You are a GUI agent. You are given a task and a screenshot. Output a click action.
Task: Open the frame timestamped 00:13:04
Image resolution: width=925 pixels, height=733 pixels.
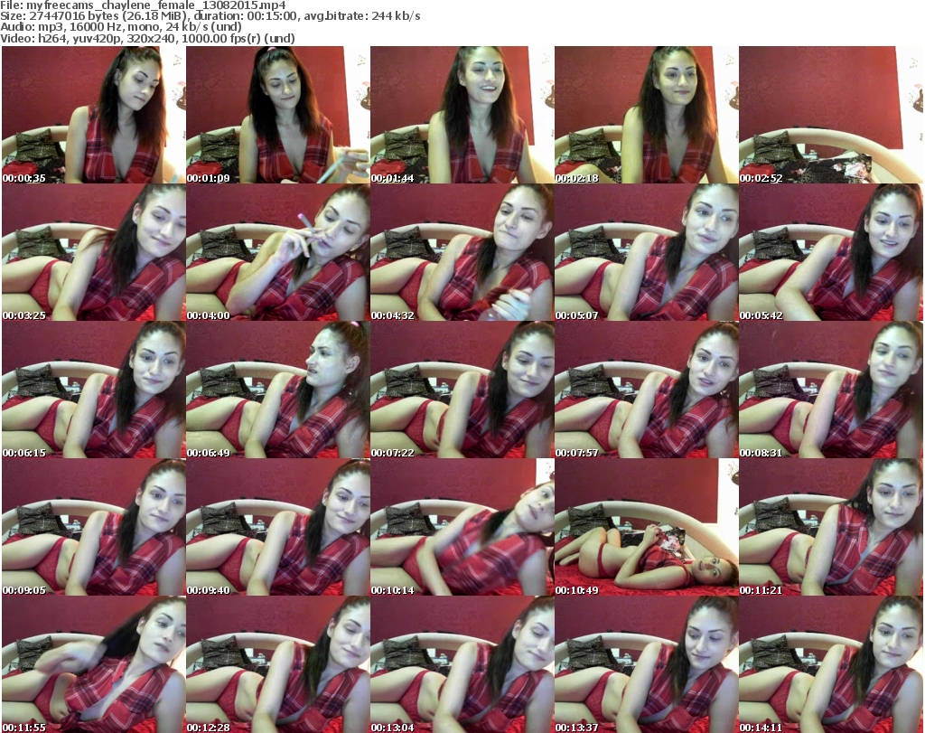pos(462,664)
